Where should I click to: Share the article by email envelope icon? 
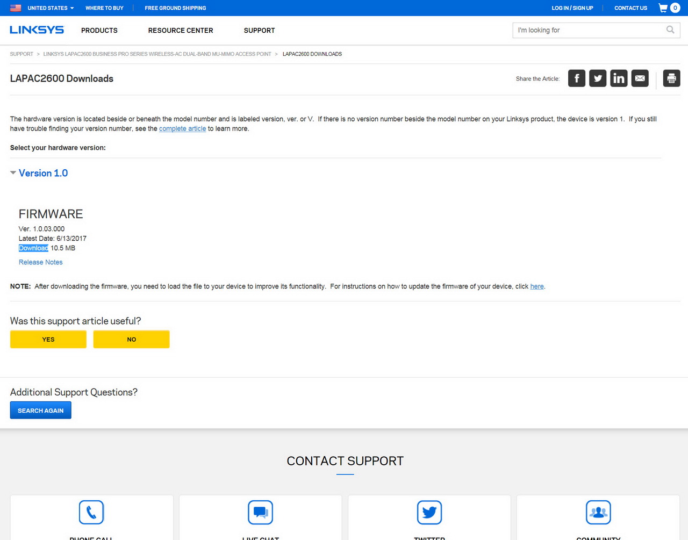pos(640,78)
